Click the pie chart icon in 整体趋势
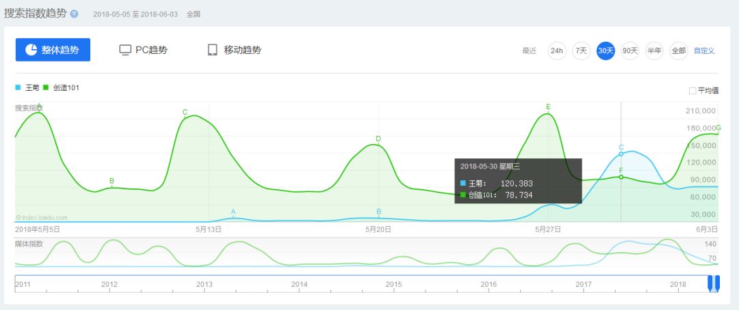Viewport: 739px width, 310px height. tap(31, 50)
